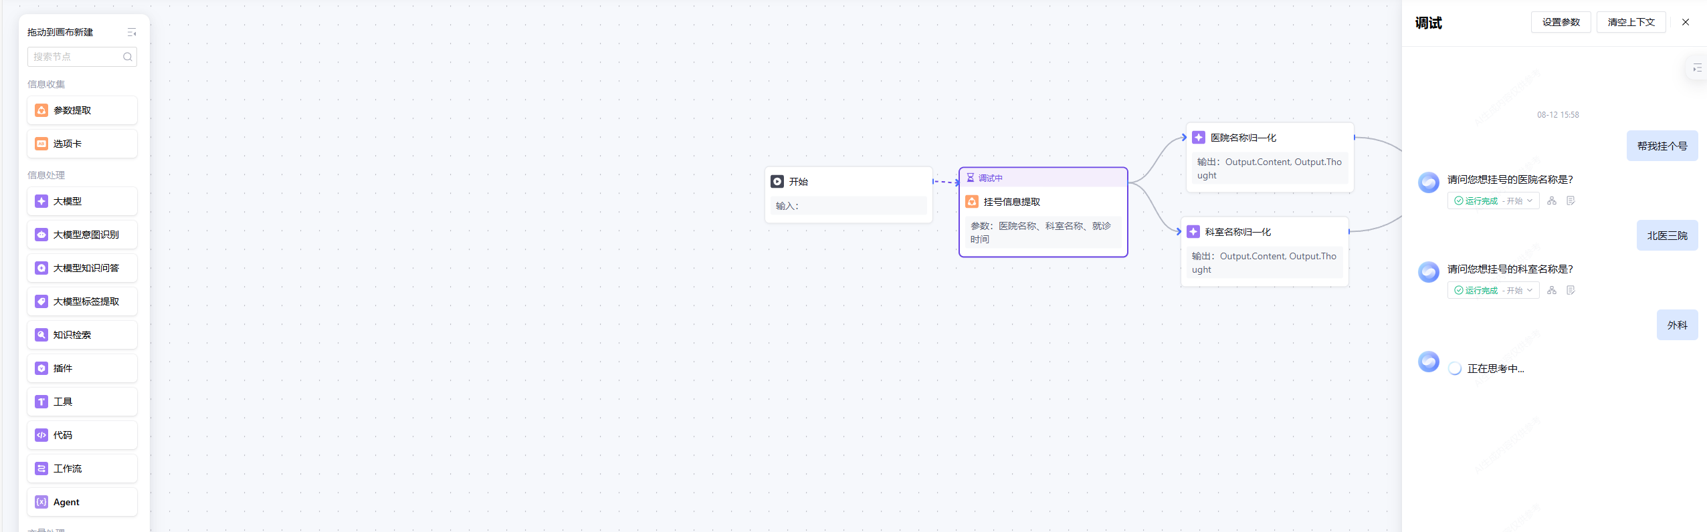The height and width of the screenshot is (532, 1707).
Task: Select the 挂号信息提取 node on canvas
Action: [x=1042, y=203]
